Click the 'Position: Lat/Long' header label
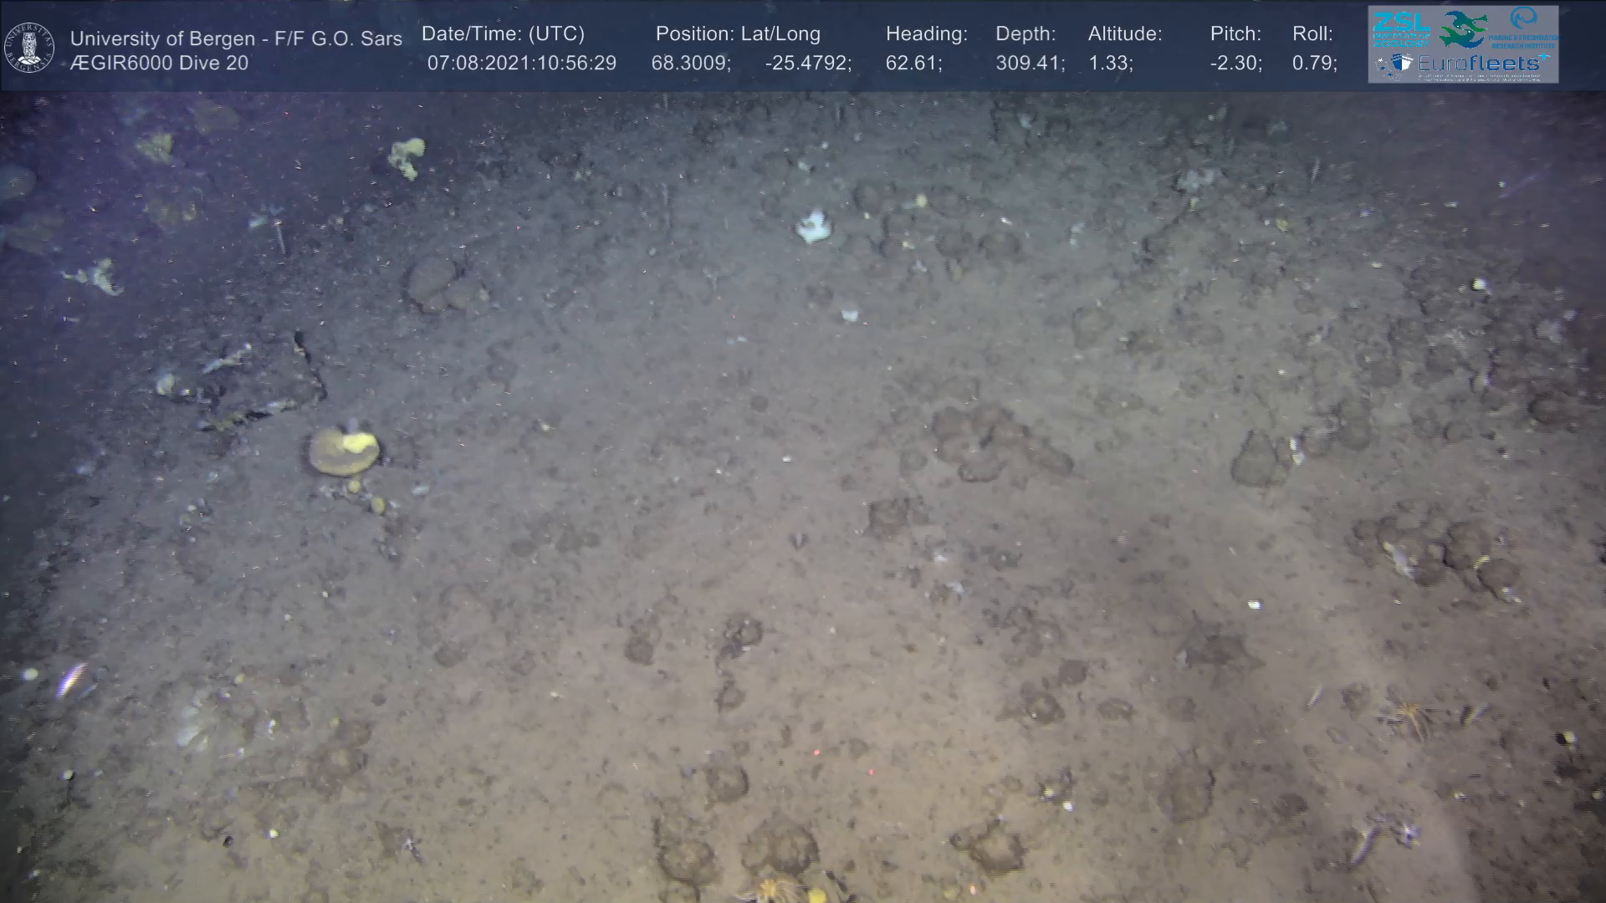Image resolution: width=1606 pixels, height=903 pixels. point(738,34)
